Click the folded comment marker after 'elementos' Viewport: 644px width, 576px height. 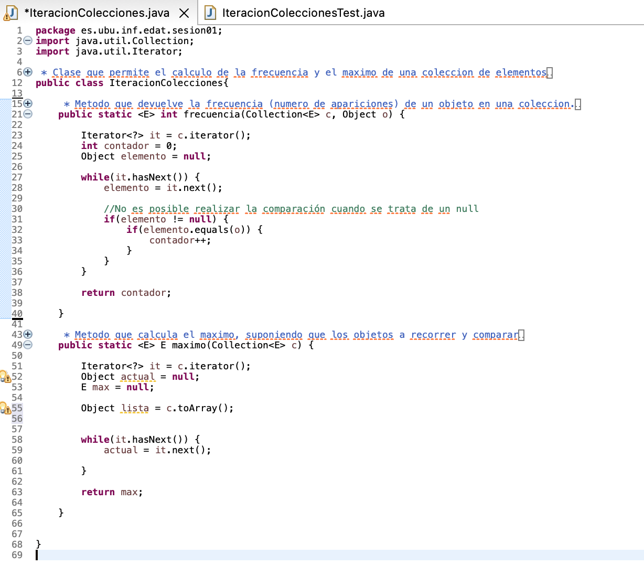coord(550,73)
